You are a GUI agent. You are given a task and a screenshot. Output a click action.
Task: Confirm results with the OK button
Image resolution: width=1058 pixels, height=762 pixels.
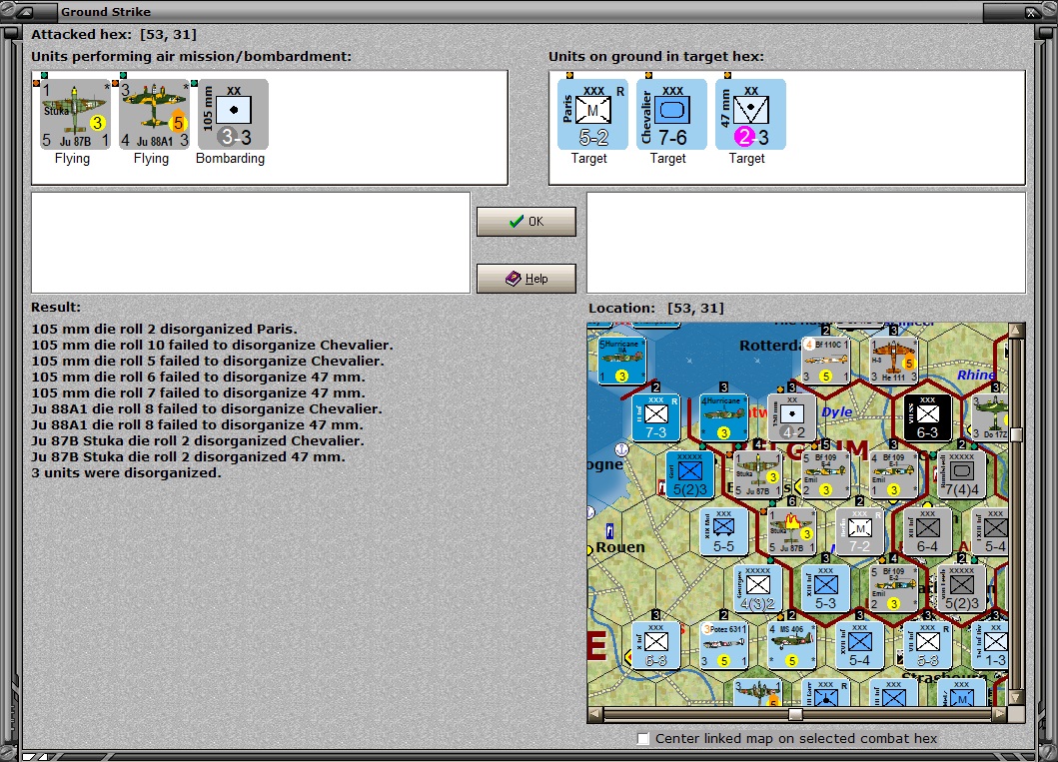coord(527,221)
